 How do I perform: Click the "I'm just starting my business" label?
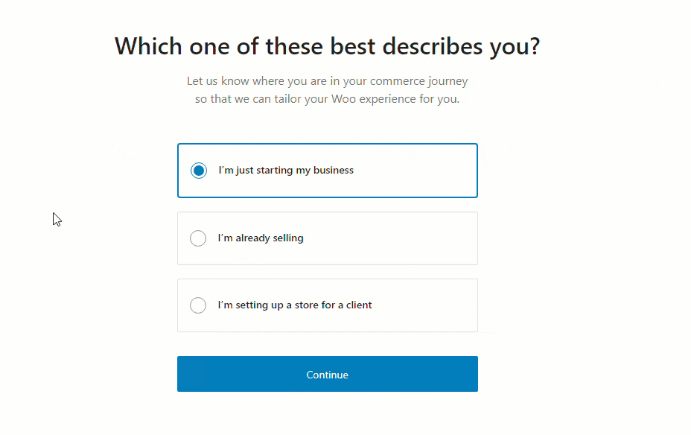(286, 171)
